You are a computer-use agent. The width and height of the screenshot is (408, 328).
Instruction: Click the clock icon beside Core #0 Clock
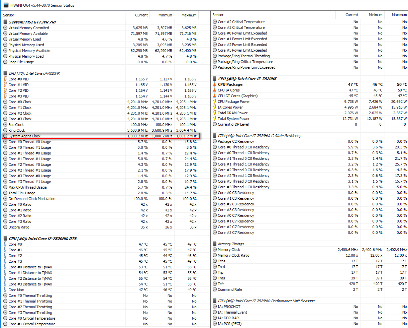[x=5, y=102]
